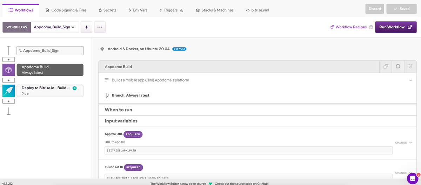The image size is (421, 185).
Task: Click the Deploy to Bitrise.io rocket icon
Action: click(x=8, y=91)
